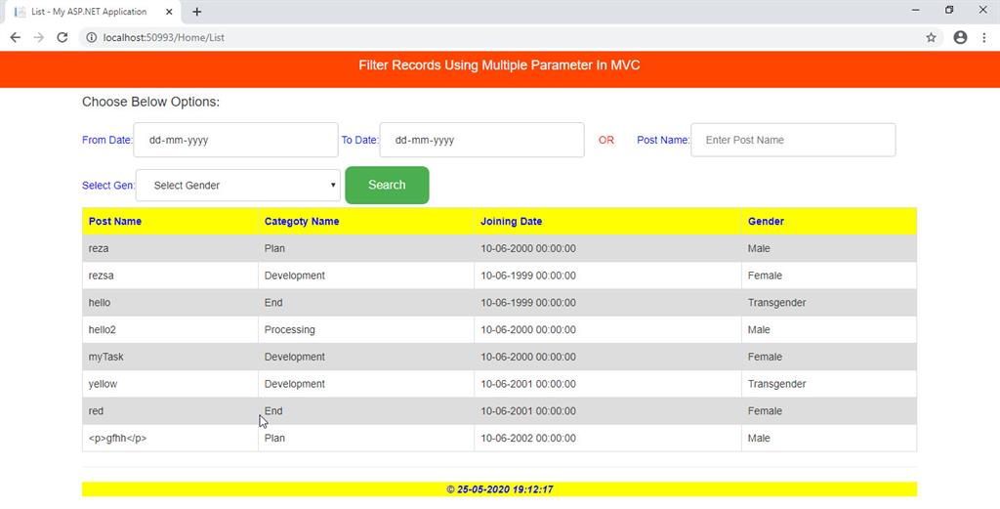Click the Enter Post Name text field
Screen dimensions: 1000x509
point(793,140)
